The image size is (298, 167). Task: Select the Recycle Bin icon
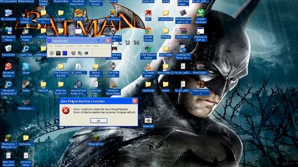pyautogui.click(x=8, y=51)
